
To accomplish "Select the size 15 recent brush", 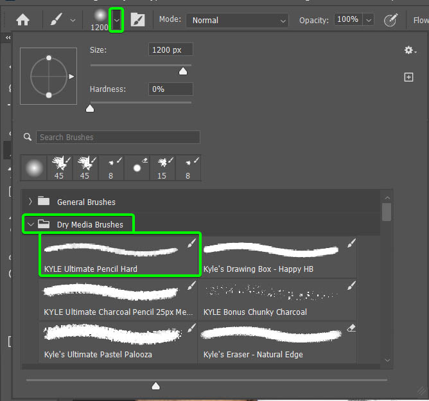I will click(x=162, y=168).
